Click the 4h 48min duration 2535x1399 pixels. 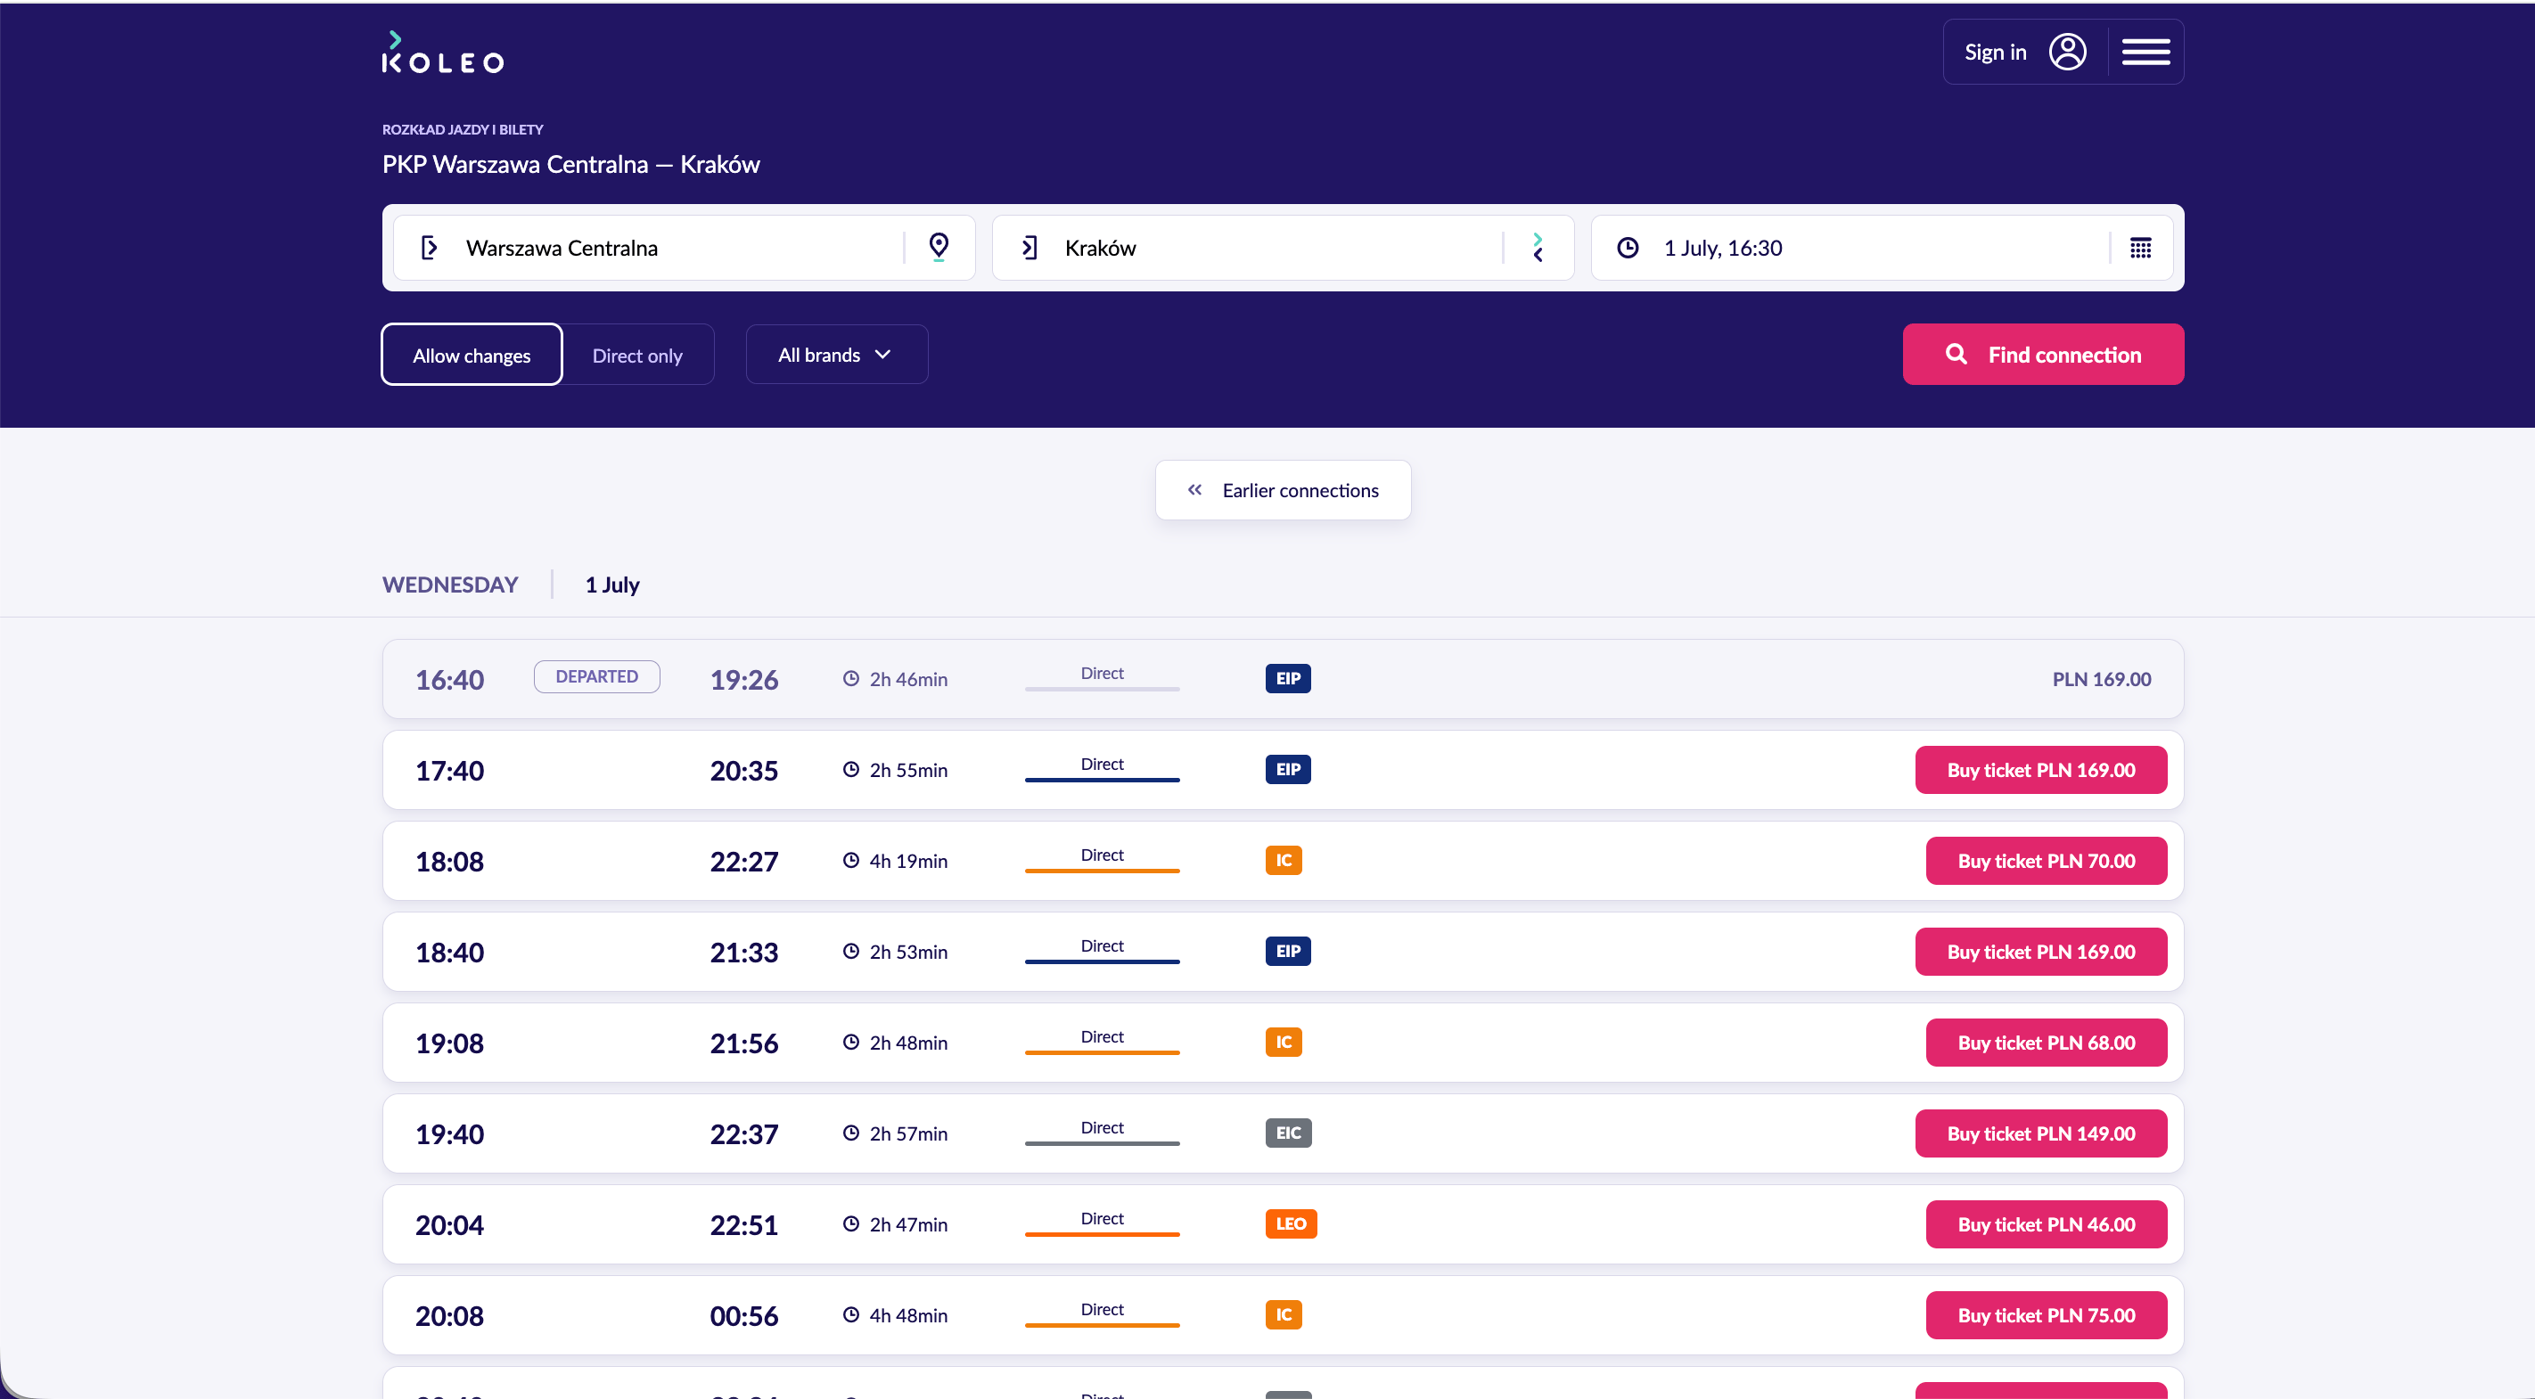908,1315
